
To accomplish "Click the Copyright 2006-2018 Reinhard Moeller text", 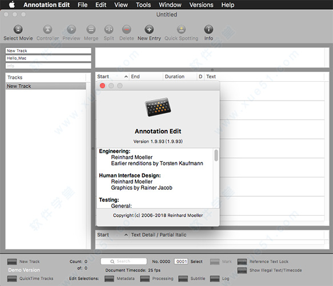I will pyautogui.click(x=158, y=216).
